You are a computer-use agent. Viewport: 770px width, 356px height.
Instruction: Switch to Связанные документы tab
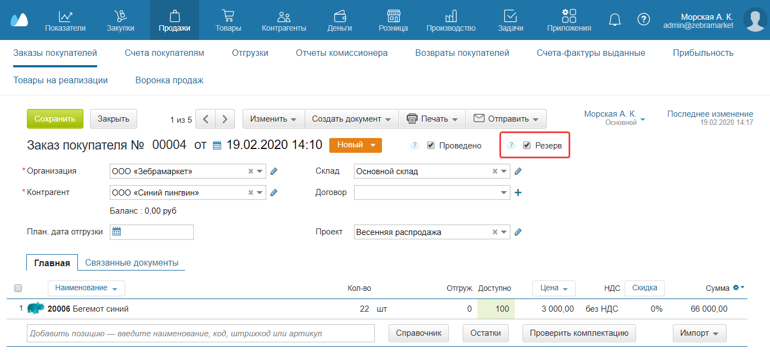(132, 263)
